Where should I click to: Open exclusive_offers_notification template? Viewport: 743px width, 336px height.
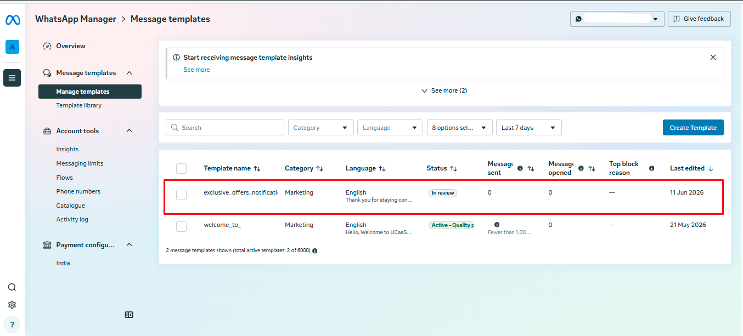pos(240,192)
